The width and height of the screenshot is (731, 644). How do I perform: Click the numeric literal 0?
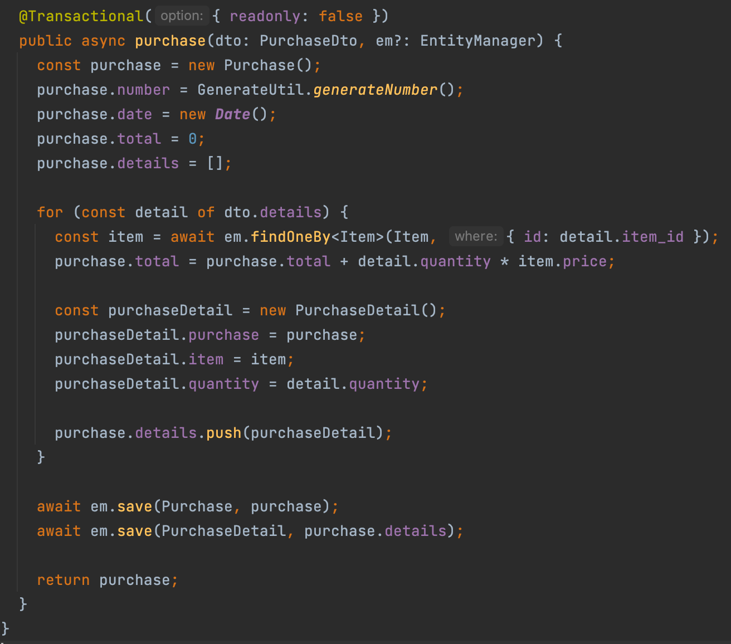point(192,139)
